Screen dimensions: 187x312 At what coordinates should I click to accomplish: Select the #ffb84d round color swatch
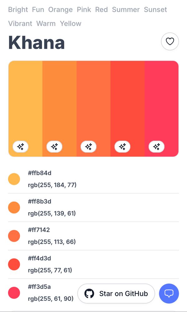pos(14,179)
